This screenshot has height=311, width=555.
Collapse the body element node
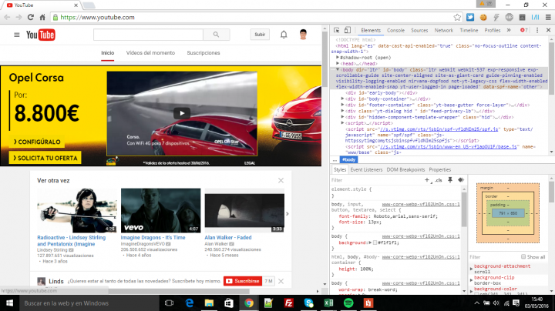pos(338,69)
